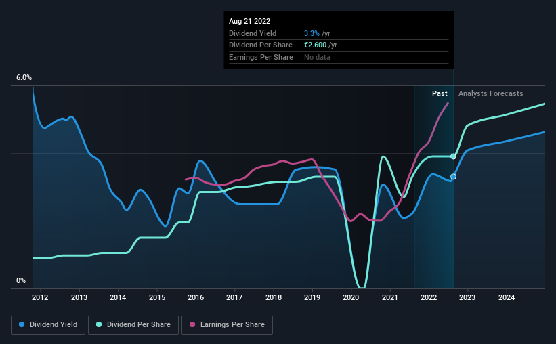This screenshot has height=344, width=556.
Task: Click the Past region label
Action: coord(440,93)
